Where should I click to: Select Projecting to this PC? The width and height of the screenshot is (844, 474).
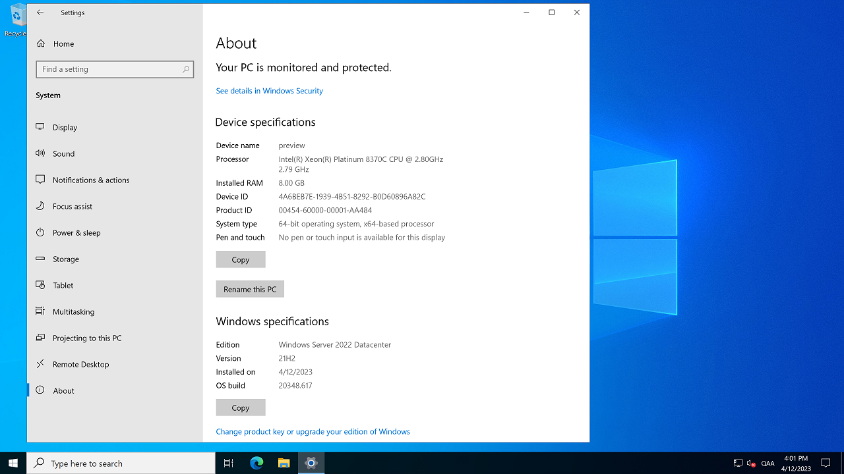[x=87, y=338]
